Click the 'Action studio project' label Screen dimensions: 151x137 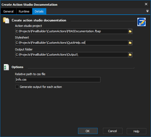[x=28, y=26]
